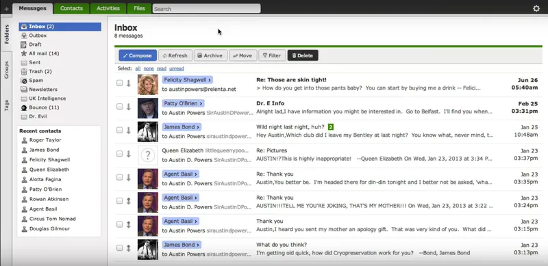
Task: Click the Refresh button
Action: point(175,55)
